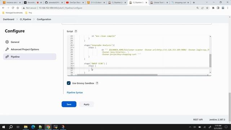Viewport: 231px width, 130px height.
Task: Open help for Use Groovy Sandbox
Action: pos(97,83)
